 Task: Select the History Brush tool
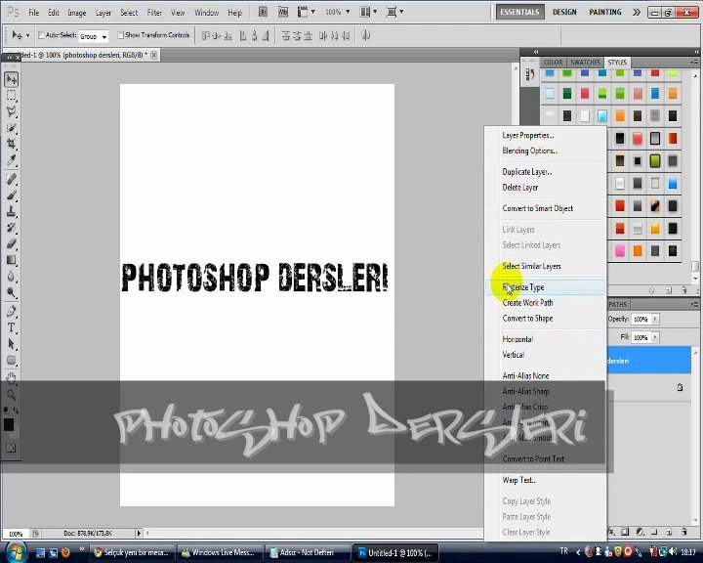pyautogui.click(x=12, y=227)
